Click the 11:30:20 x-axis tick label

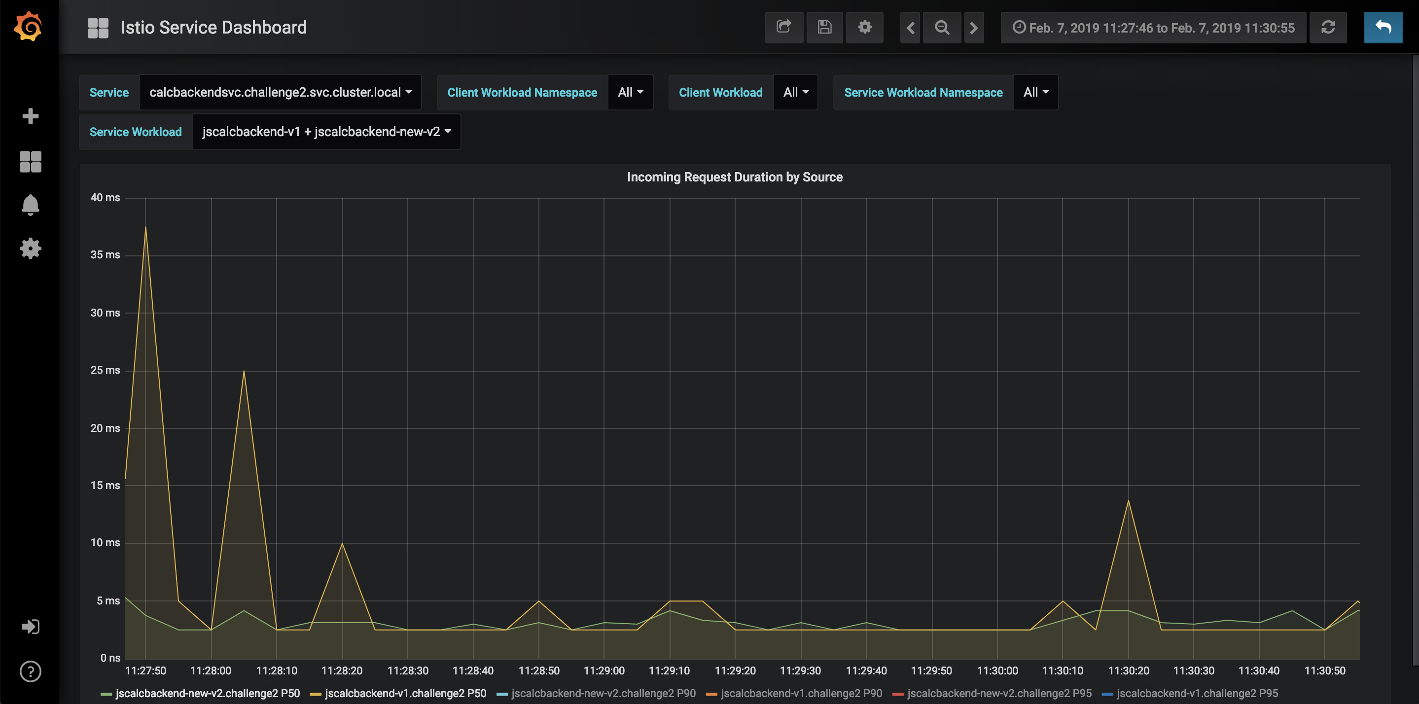(1128, 670)
